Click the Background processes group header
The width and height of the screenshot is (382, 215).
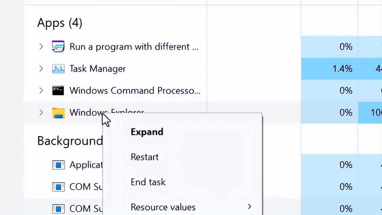(x=69, y=141)
